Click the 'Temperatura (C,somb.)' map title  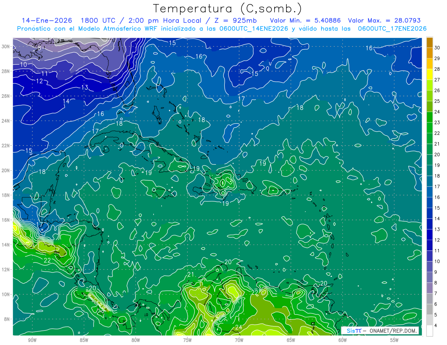(x=228, y=9)
